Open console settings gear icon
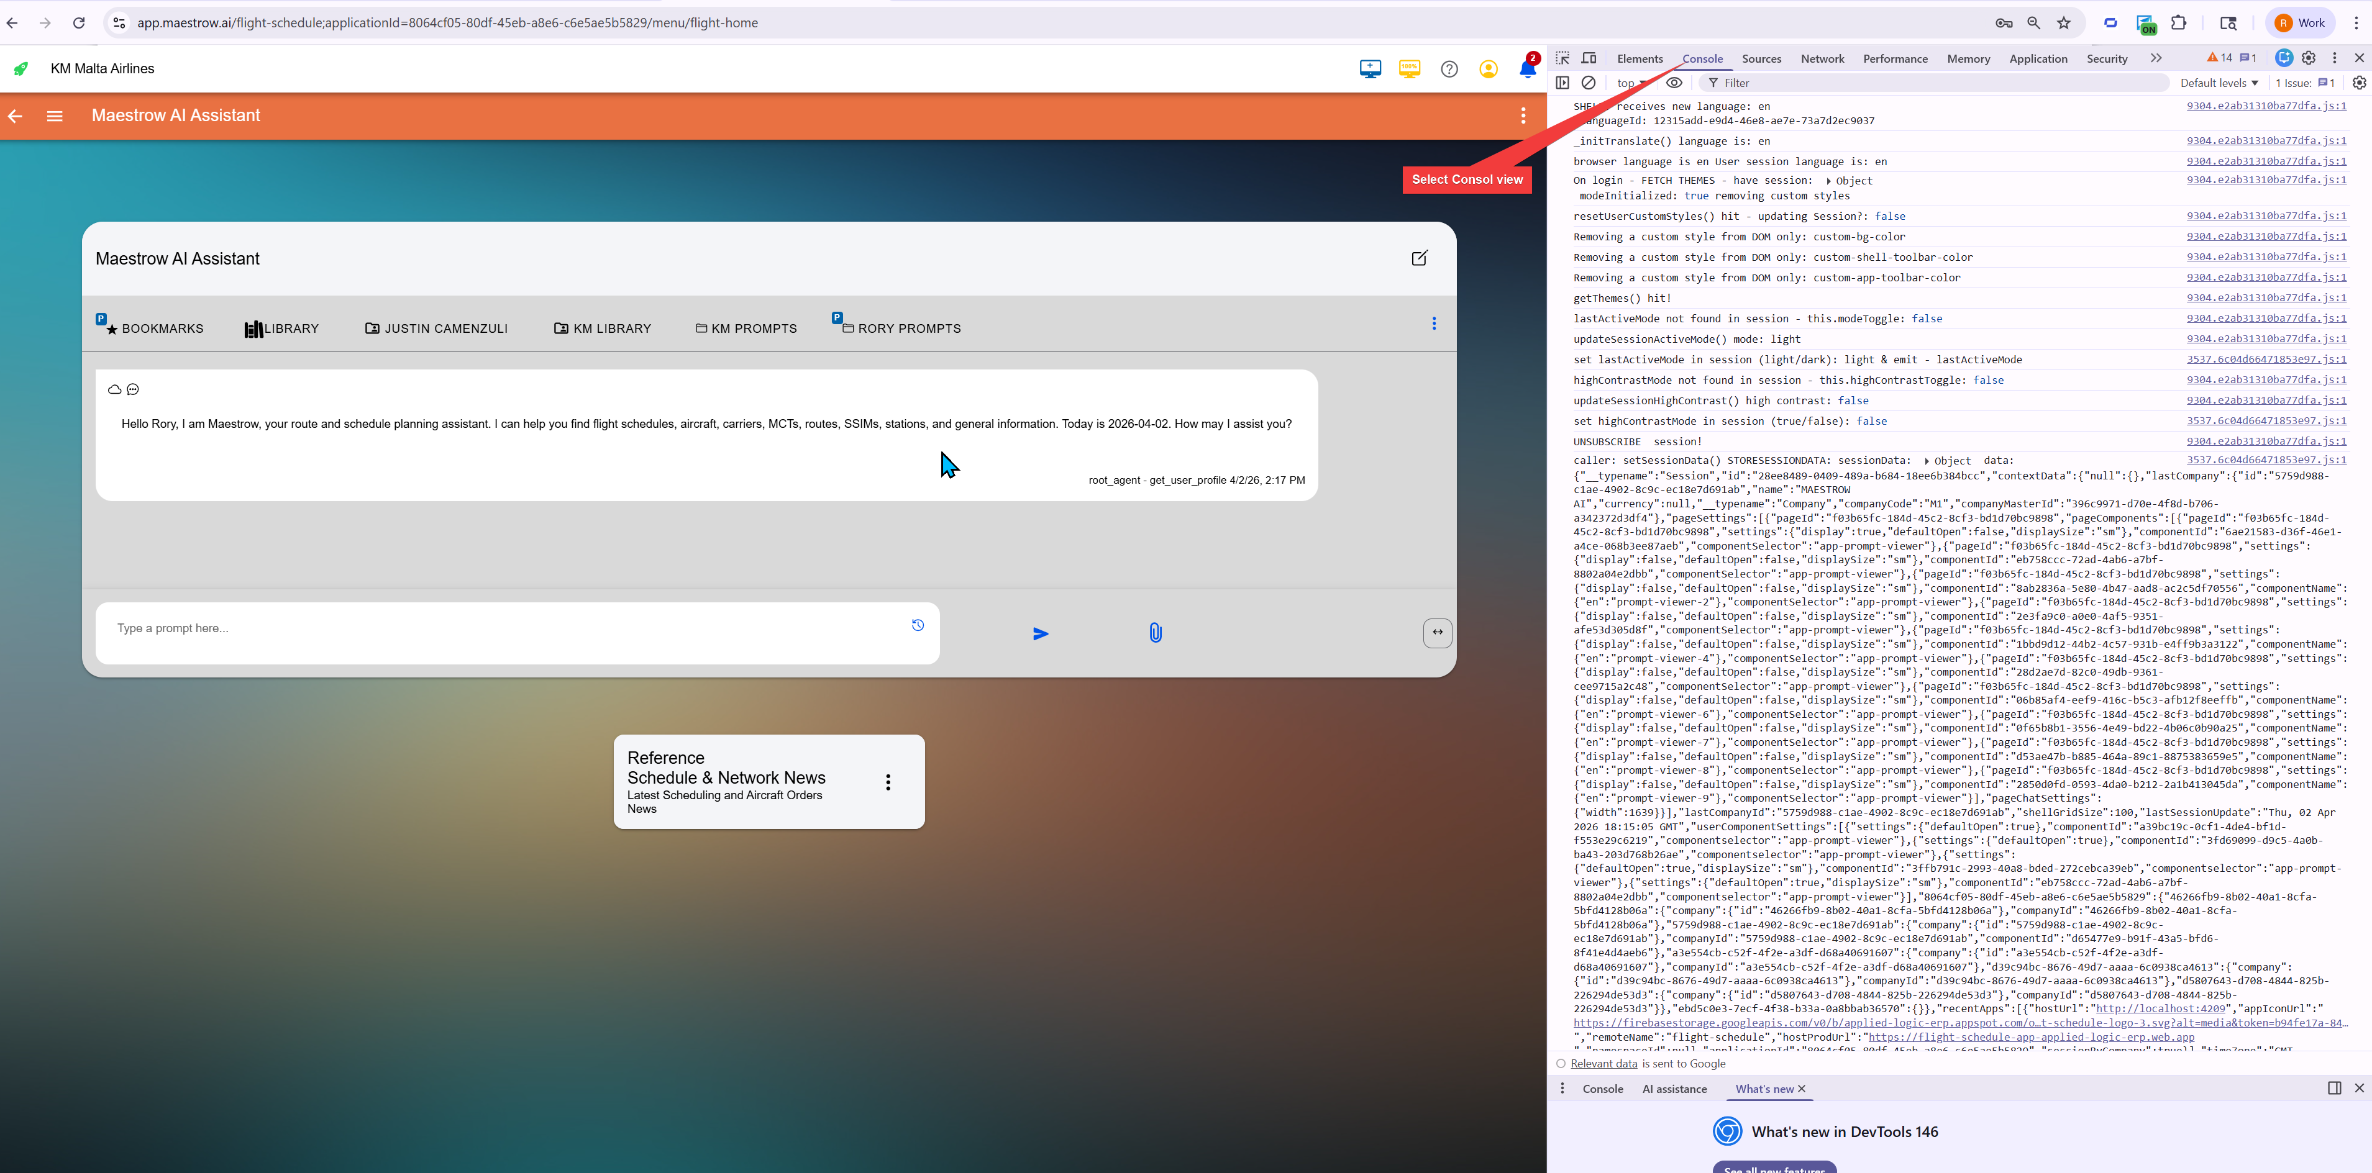Screen dimensions: 2372x1173 coord(2359,83)
